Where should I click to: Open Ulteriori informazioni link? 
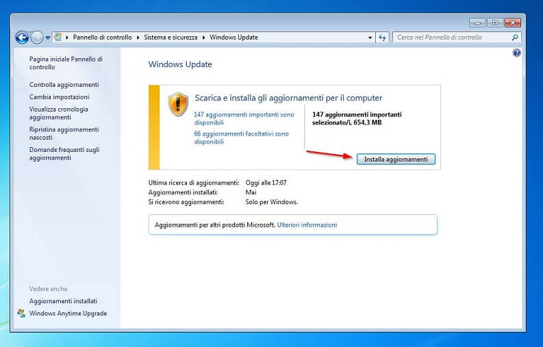[x=307, y=224]
